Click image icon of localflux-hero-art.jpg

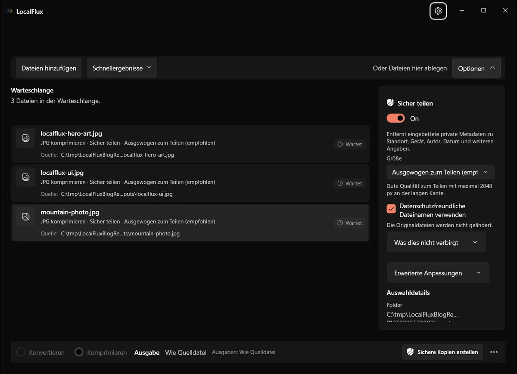pyautogui.click(x=25, y=138)
